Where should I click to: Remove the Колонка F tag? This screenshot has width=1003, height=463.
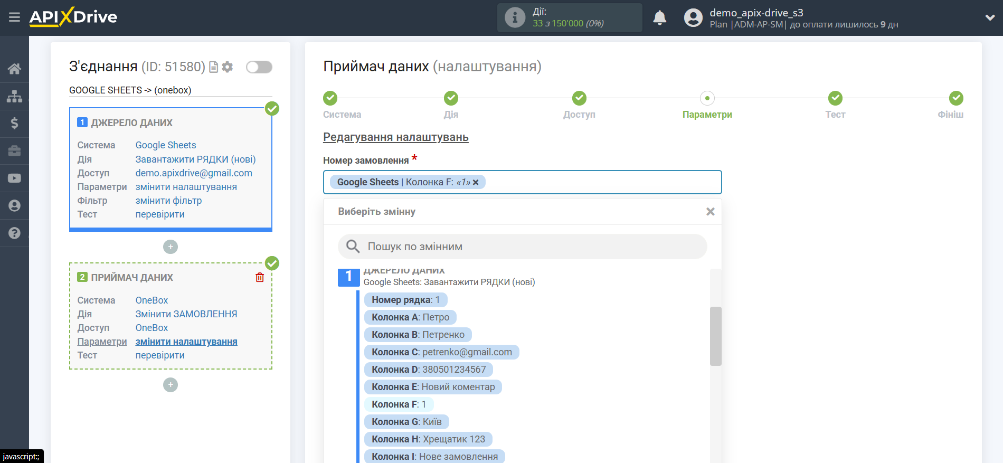[476, 182]
